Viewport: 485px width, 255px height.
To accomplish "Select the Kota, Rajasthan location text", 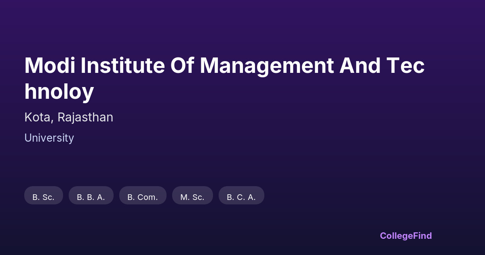I will (x=69, y=117).
